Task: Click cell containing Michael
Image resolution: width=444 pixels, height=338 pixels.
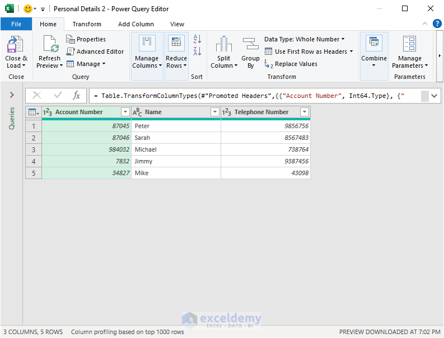Action: click(x=176, y=149)
